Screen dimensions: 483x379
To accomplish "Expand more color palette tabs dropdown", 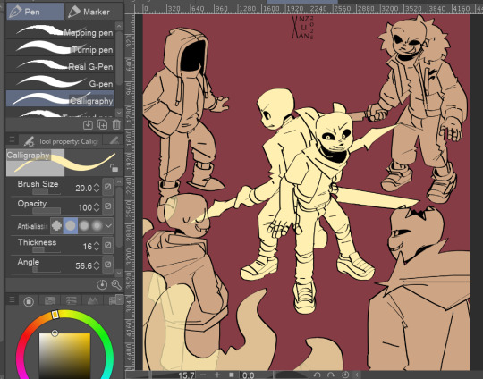I will click(120, 299).
